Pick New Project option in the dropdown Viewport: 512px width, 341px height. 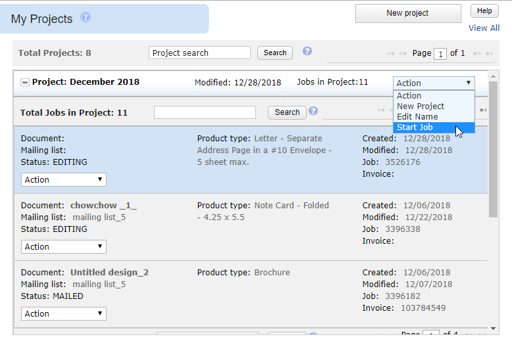coord(421,106)
